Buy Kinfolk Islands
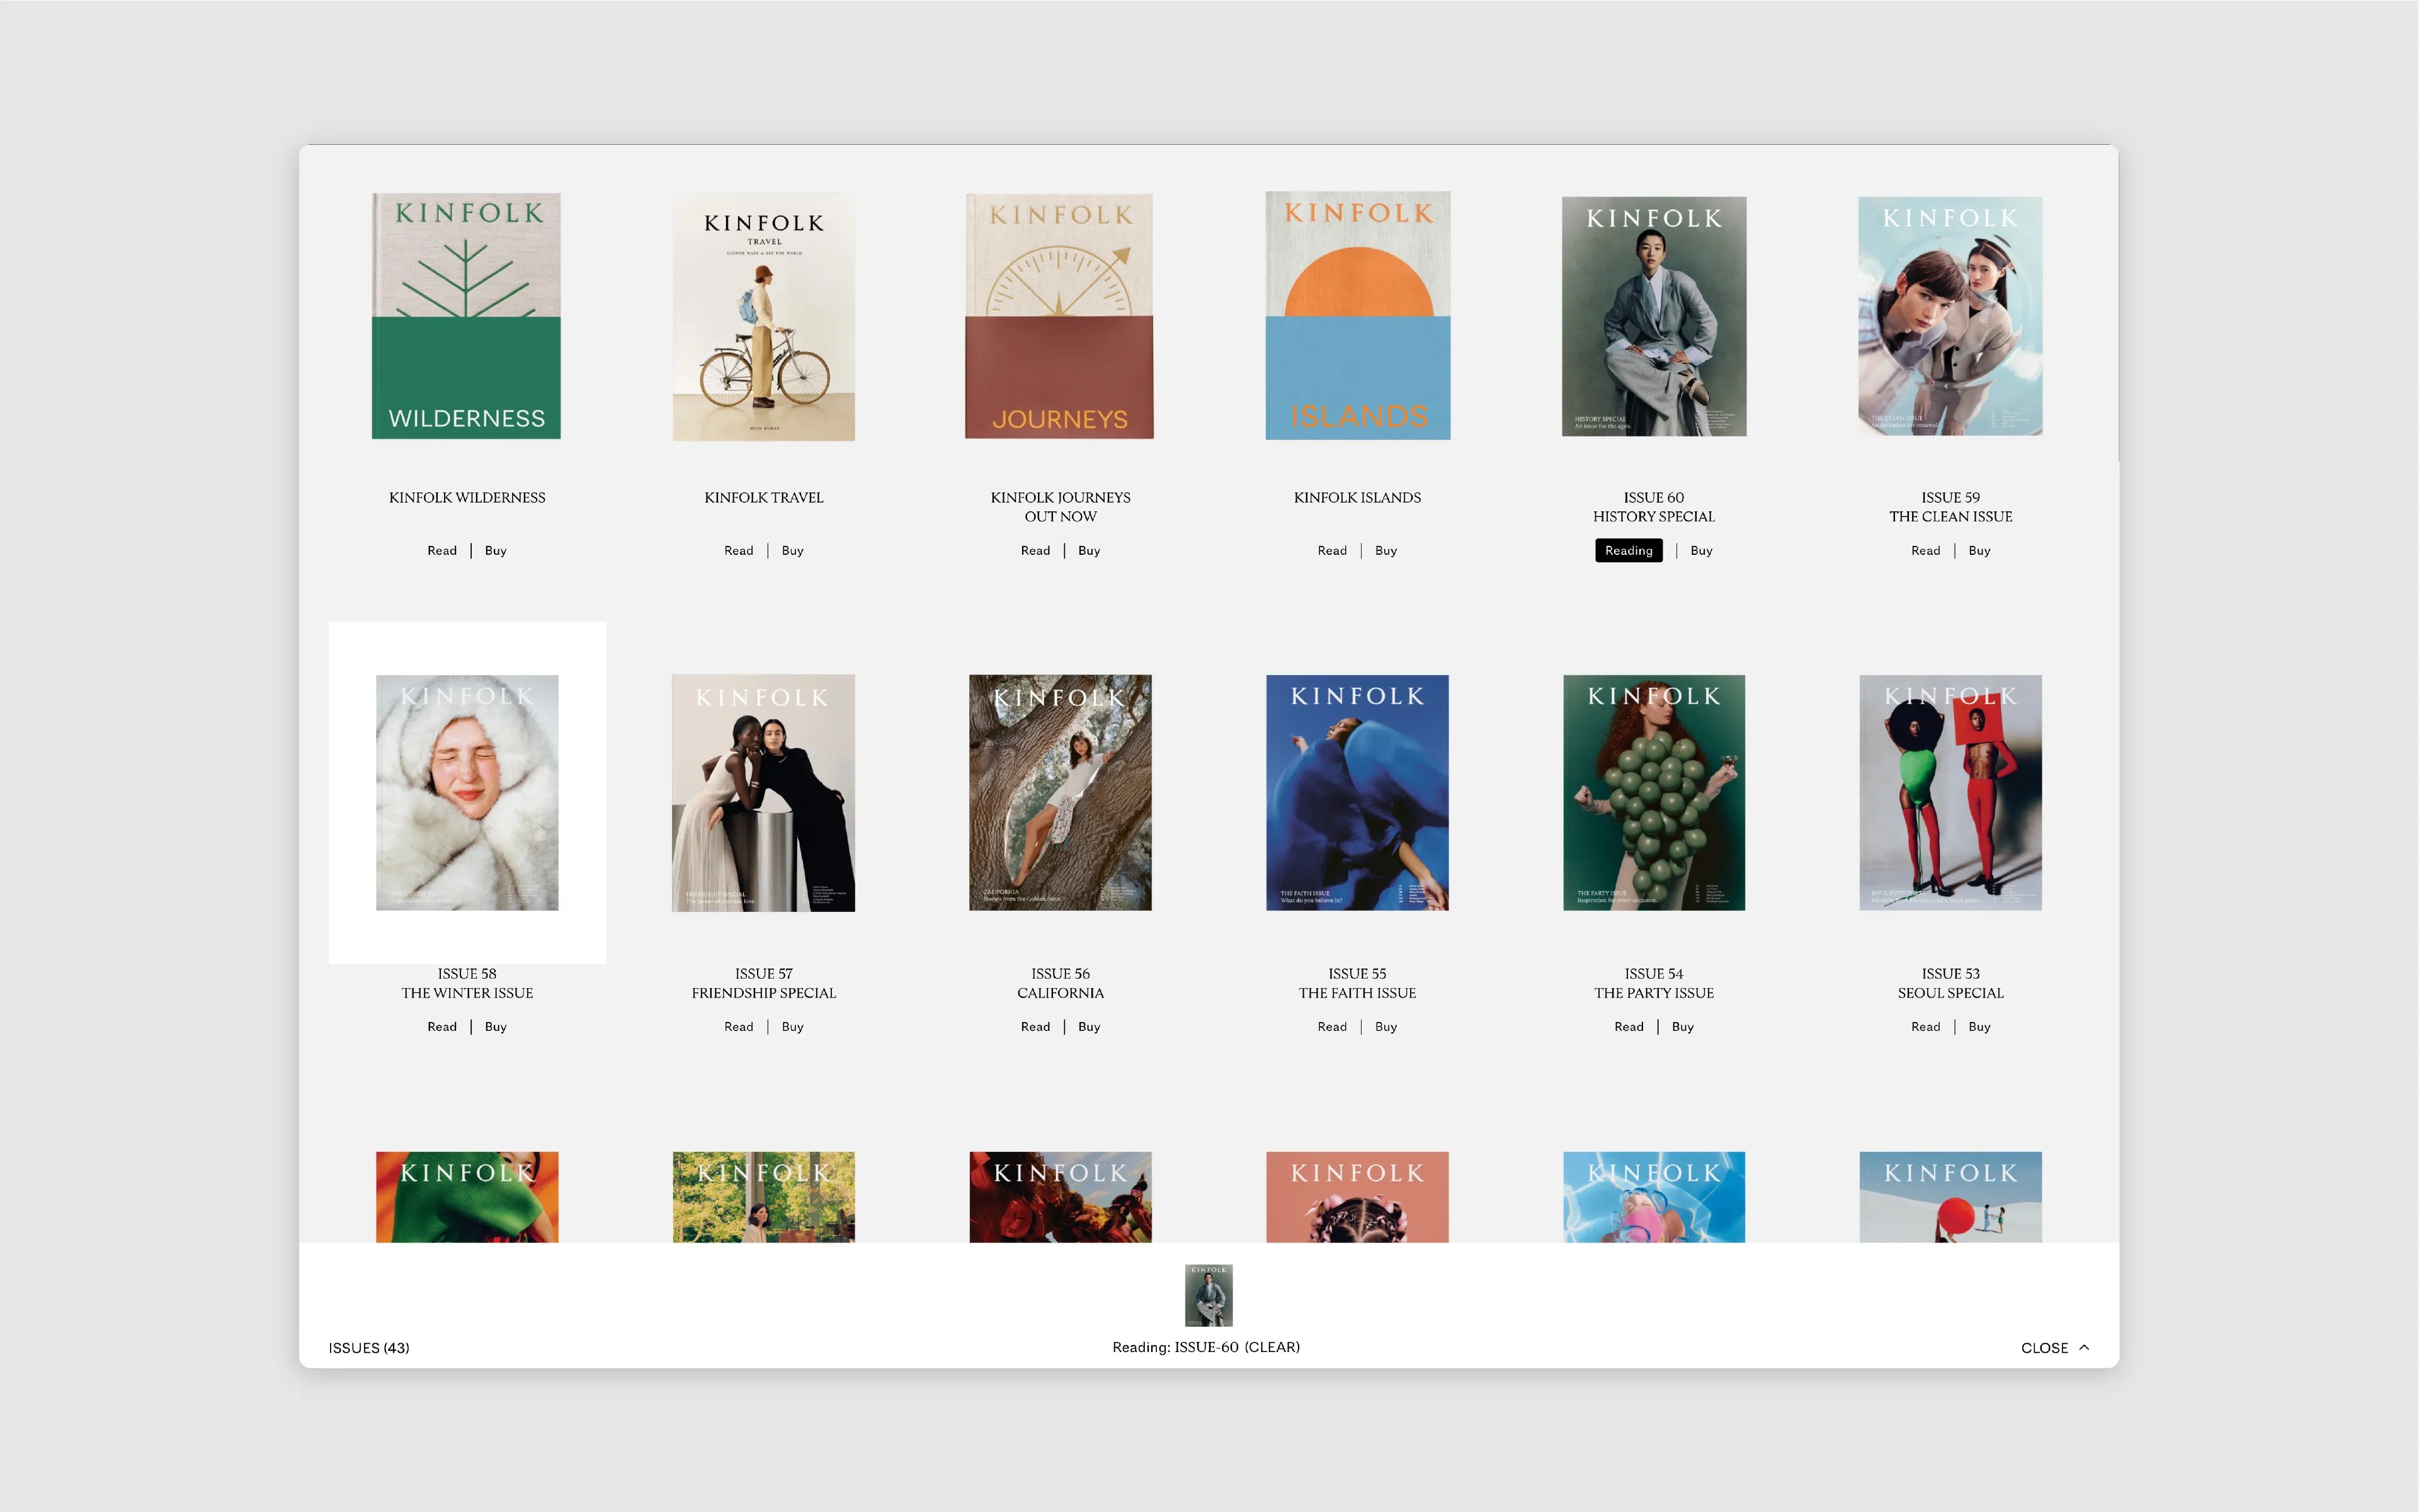The width and height of the screenshot is (2419, 1512). [1386, 551]
